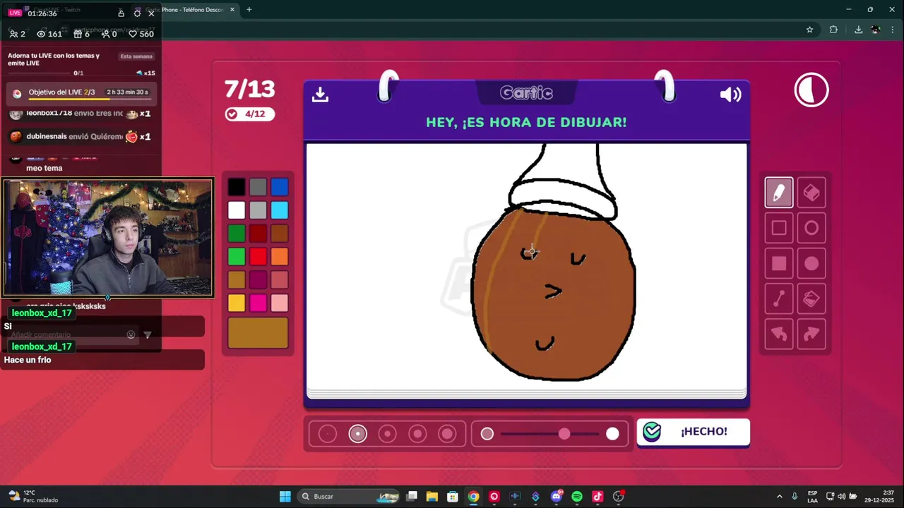Open the Chrome extensions puzzle icon
Screen dimensions: 904x508
(833, 30)
